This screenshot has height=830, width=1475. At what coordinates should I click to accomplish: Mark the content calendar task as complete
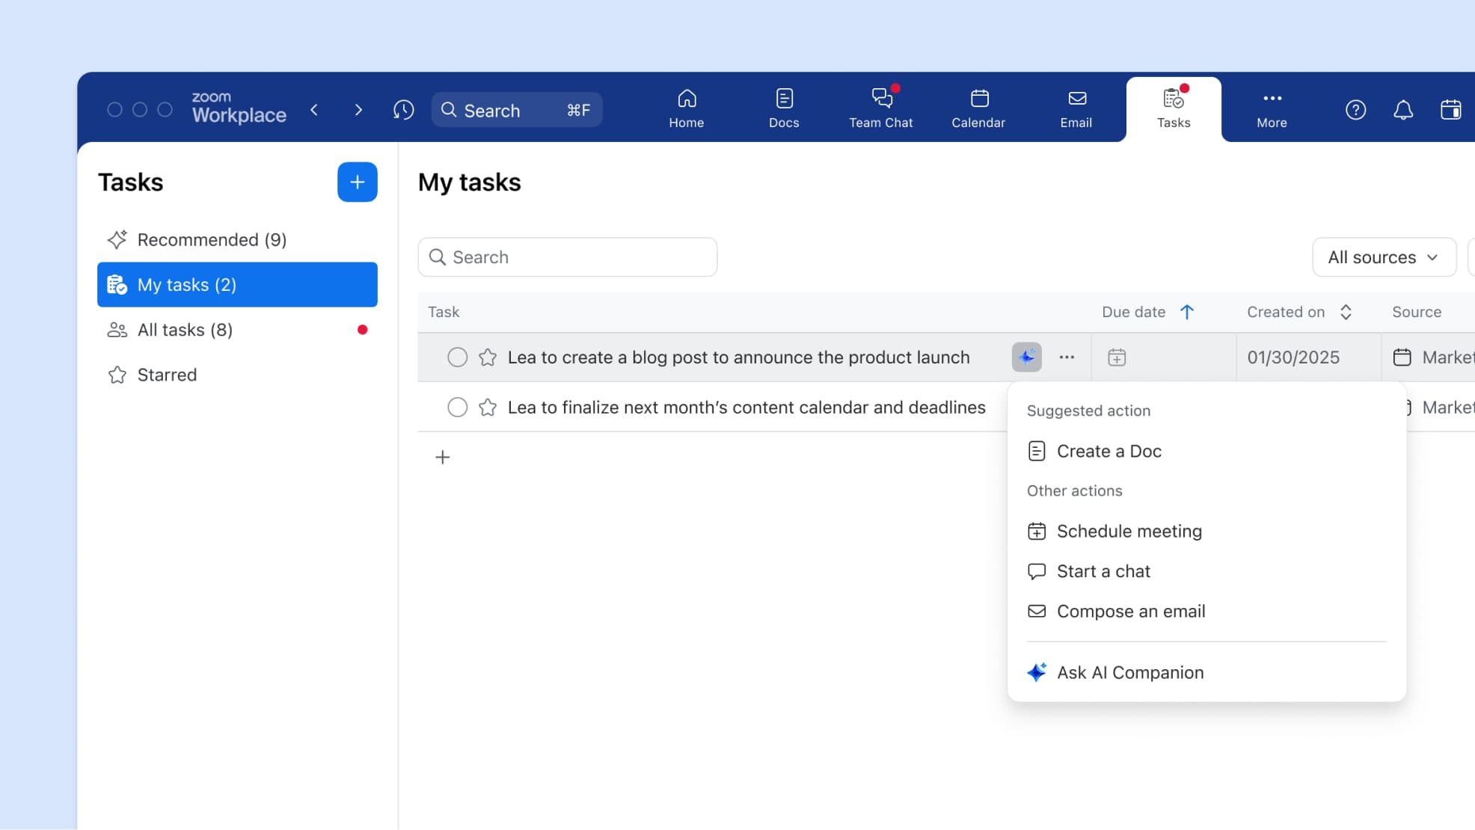[457, 408]
